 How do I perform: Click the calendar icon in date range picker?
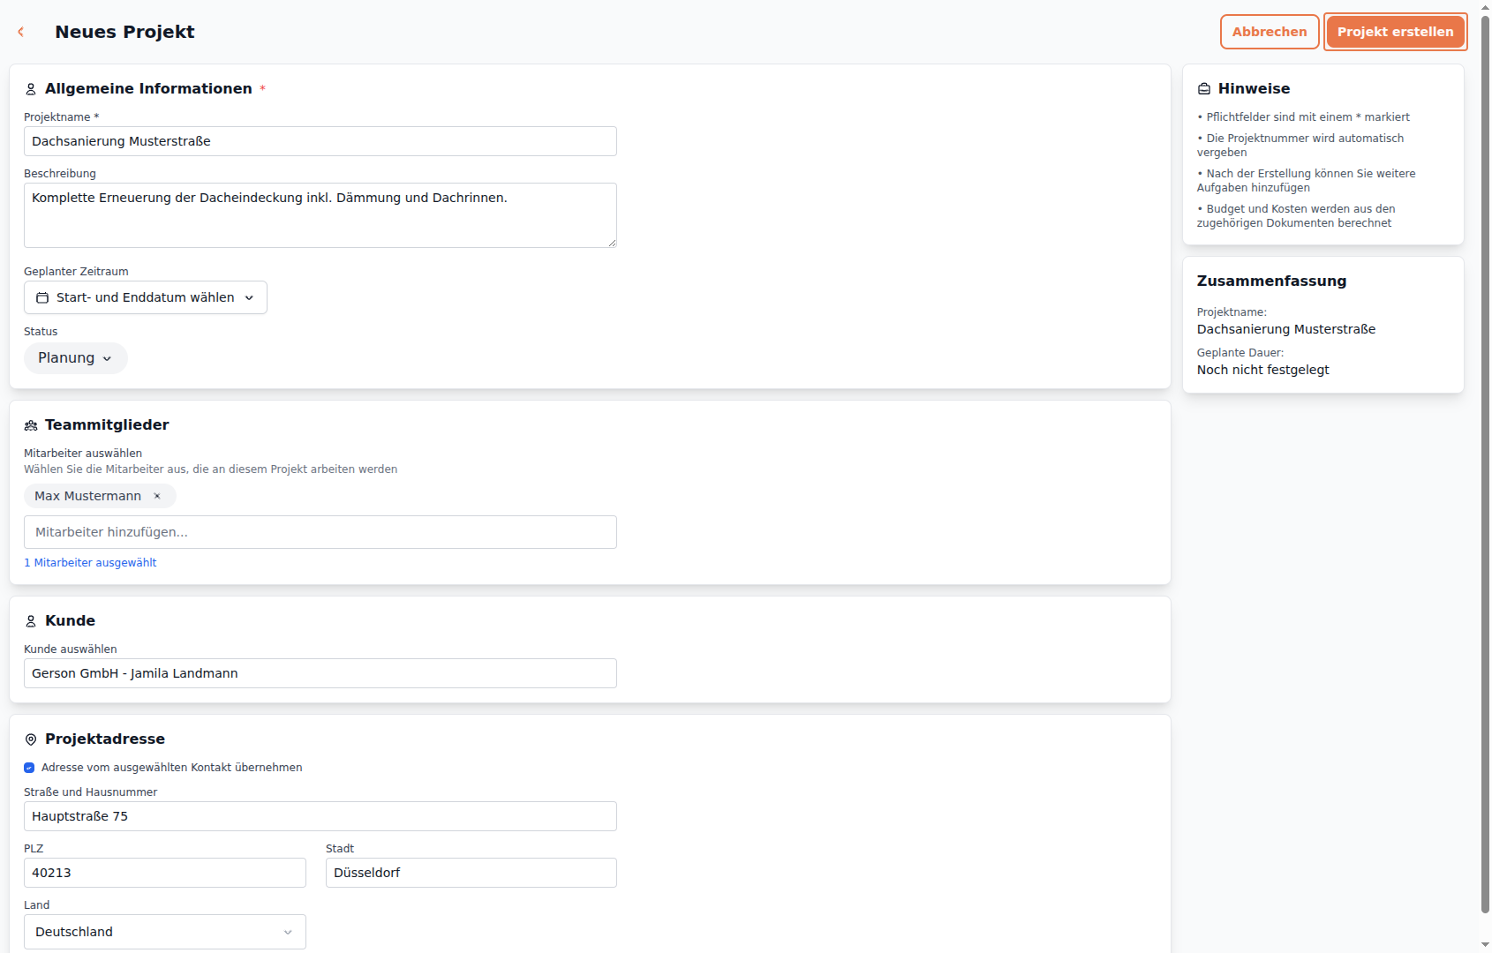pyautogui.click(x=42, y=298)
